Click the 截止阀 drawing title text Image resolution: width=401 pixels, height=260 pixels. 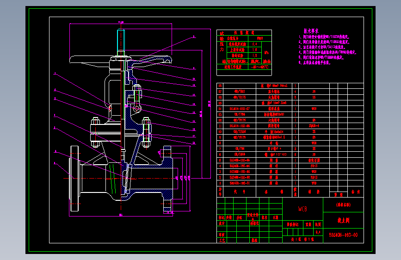point(343,220)
